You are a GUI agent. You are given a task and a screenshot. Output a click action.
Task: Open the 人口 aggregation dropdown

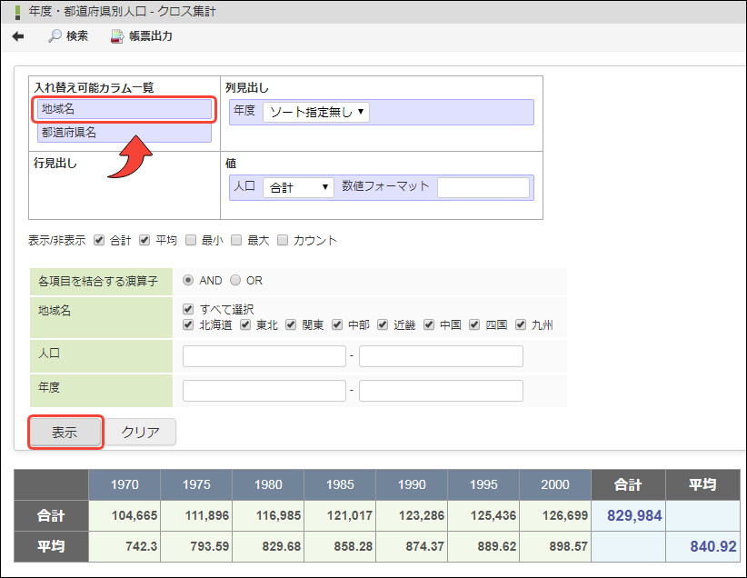(298, 187)
